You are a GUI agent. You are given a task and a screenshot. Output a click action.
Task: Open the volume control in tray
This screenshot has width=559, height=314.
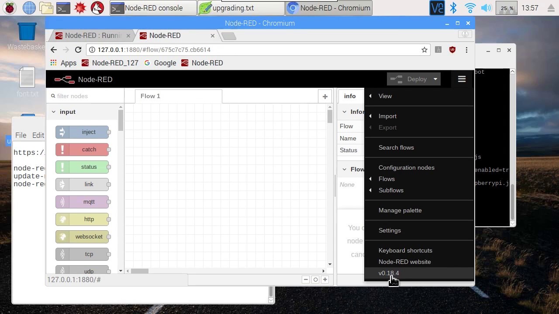click(486, 8)
